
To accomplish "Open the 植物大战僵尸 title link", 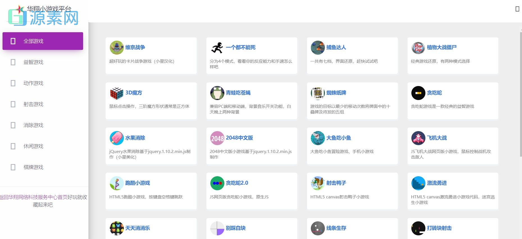I will (x=442, y=47).
